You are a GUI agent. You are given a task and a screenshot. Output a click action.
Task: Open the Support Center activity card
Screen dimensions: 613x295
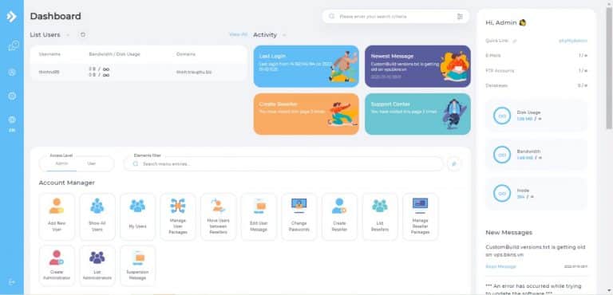pyautogui.click(x=417, y=114)
